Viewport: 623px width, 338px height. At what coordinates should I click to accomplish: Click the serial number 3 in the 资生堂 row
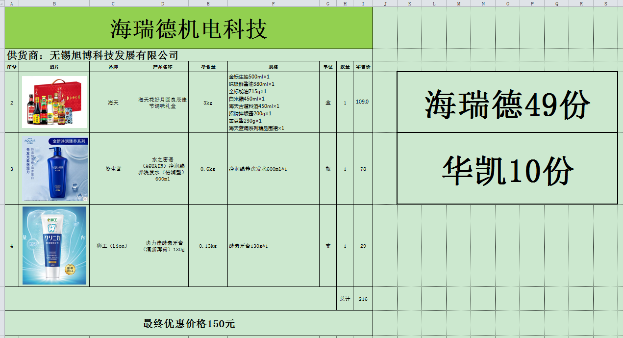tap(12, 169)
